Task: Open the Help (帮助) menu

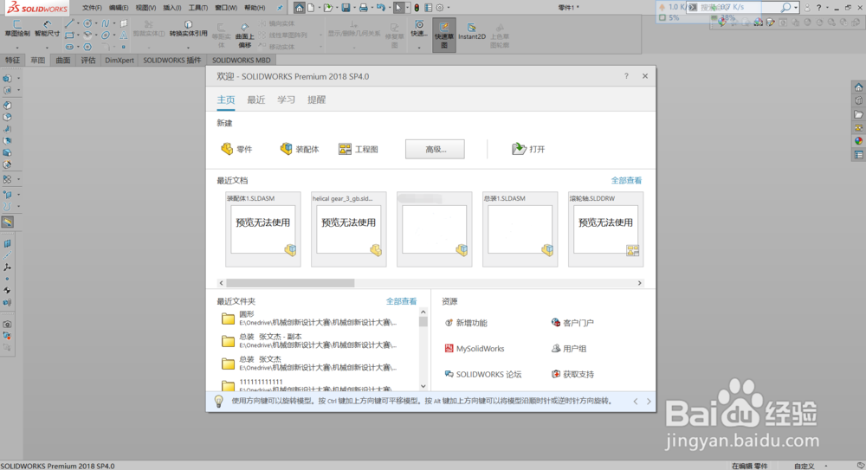Action: point(255,8)
